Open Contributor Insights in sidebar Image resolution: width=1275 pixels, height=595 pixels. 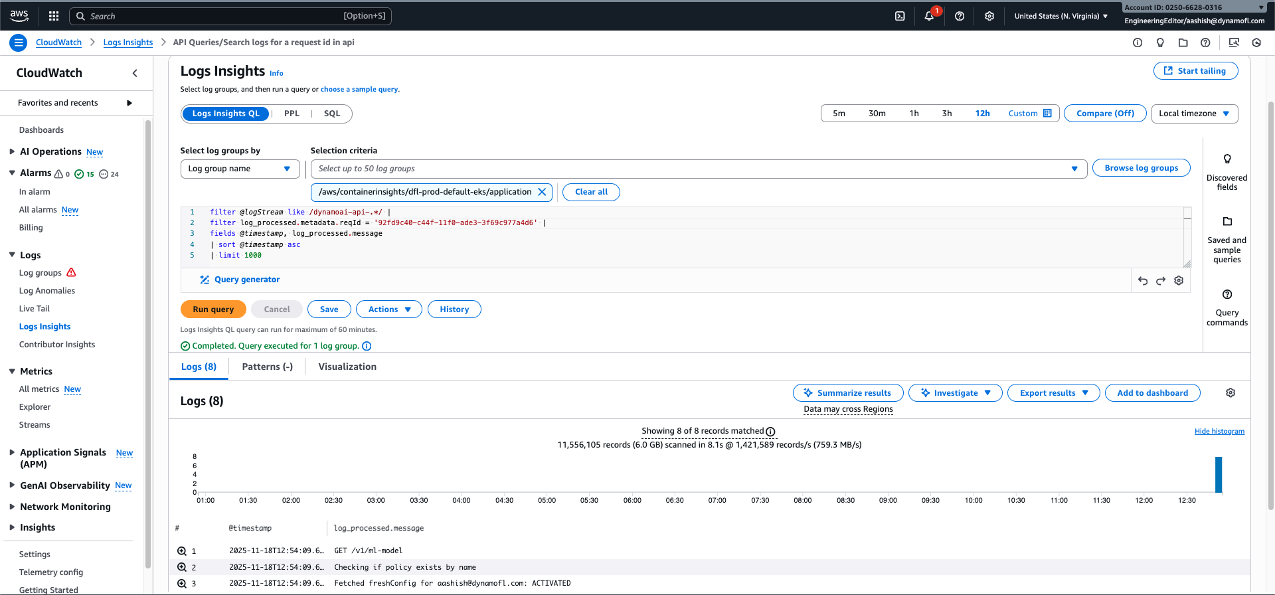(x=57, y=345)
